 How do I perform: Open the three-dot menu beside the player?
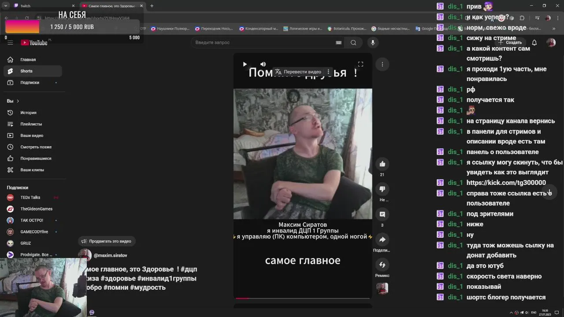point(382,64)
